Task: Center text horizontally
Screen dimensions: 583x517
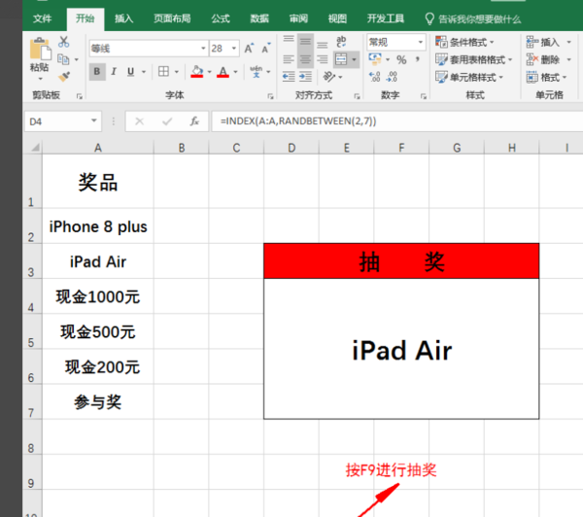Action: click(305, 59)
